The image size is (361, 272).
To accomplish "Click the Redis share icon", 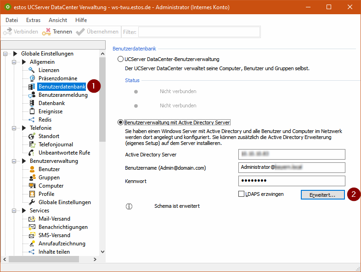I will [32, 120].
